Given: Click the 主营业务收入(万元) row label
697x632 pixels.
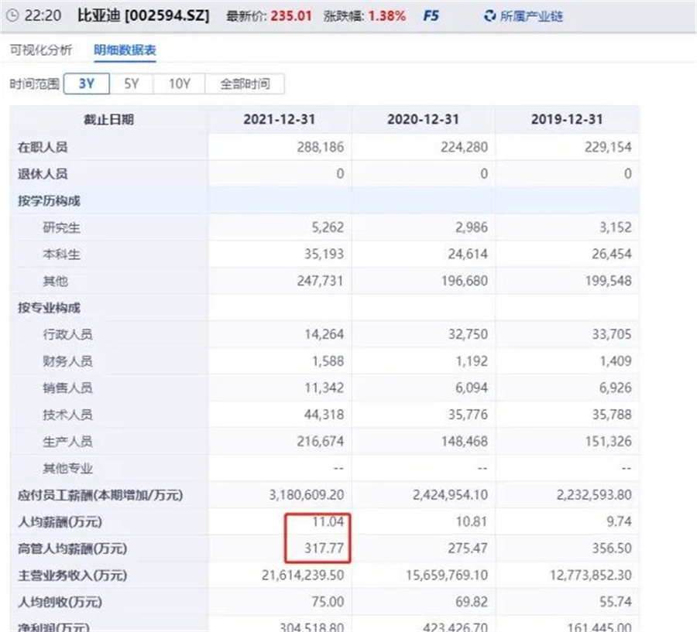Looking at the screenshot, I should pos(73,576).
